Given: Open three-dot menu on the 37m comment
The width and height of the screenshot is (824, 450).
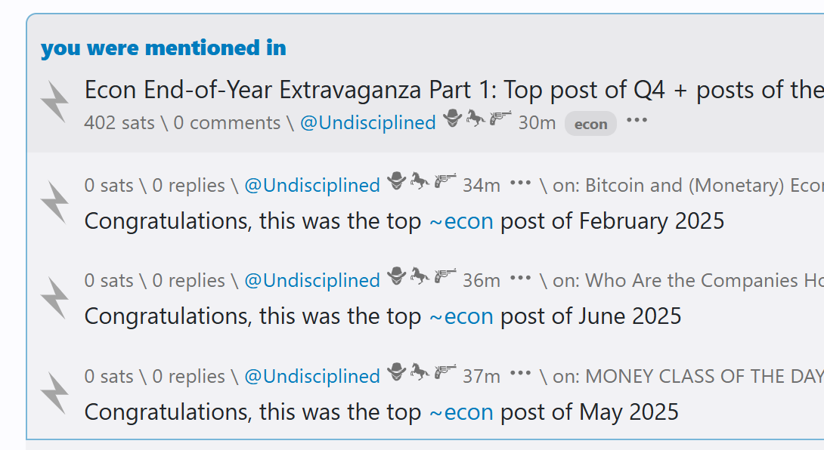Looking at the screenshot, I should pyautogui.click(x=520, y=374).
